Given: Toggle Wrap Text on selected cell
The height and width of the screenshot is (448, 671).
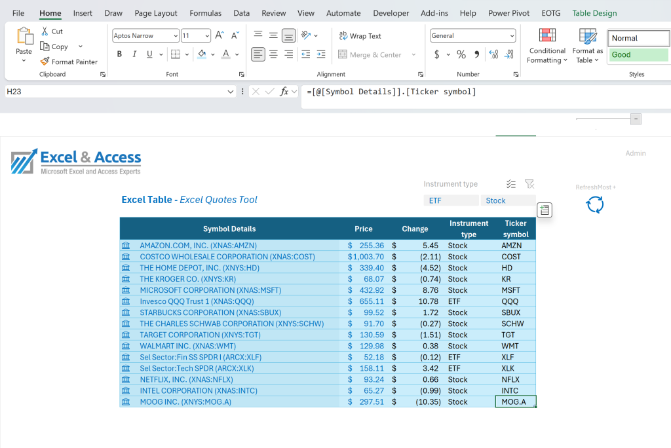Looking at the screenshot, I should [360, 36].
